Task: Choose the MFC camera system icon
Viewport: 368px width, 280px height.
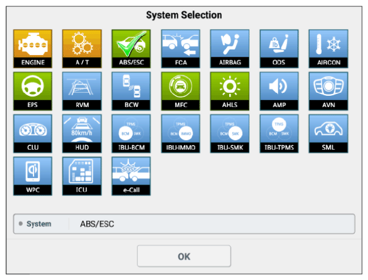Action: 180,91
